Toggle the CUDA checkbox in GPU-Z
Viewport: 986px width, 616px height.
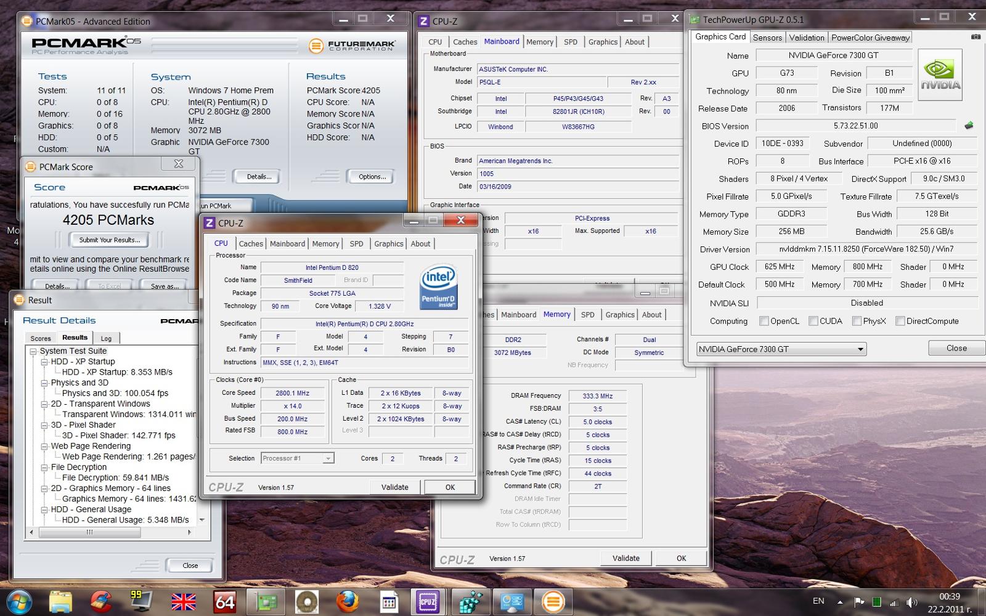pyautogui.click(x=813, y=321)
